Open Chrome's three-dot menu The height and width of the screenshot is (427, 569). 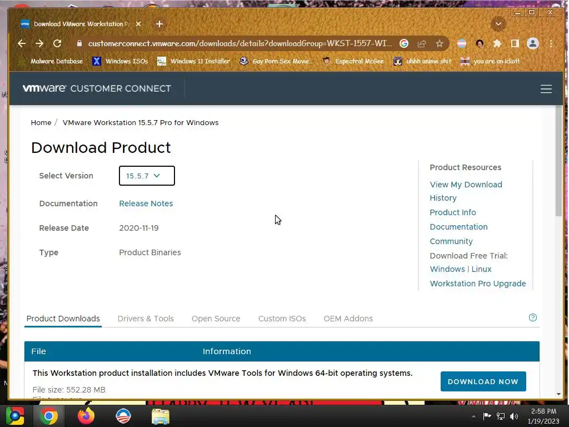coord(551,43)
